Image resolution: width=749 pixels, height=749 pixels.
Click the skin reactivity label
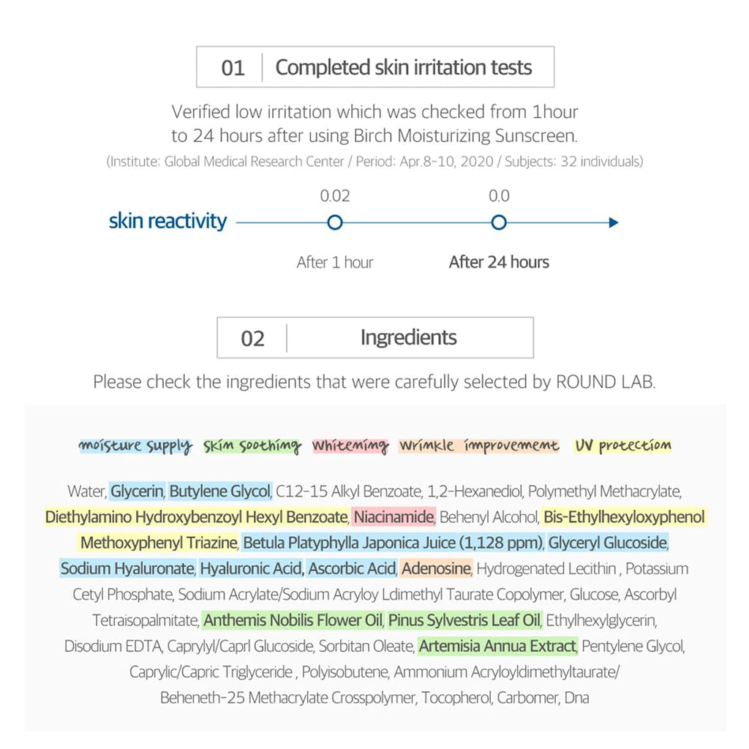168,221
